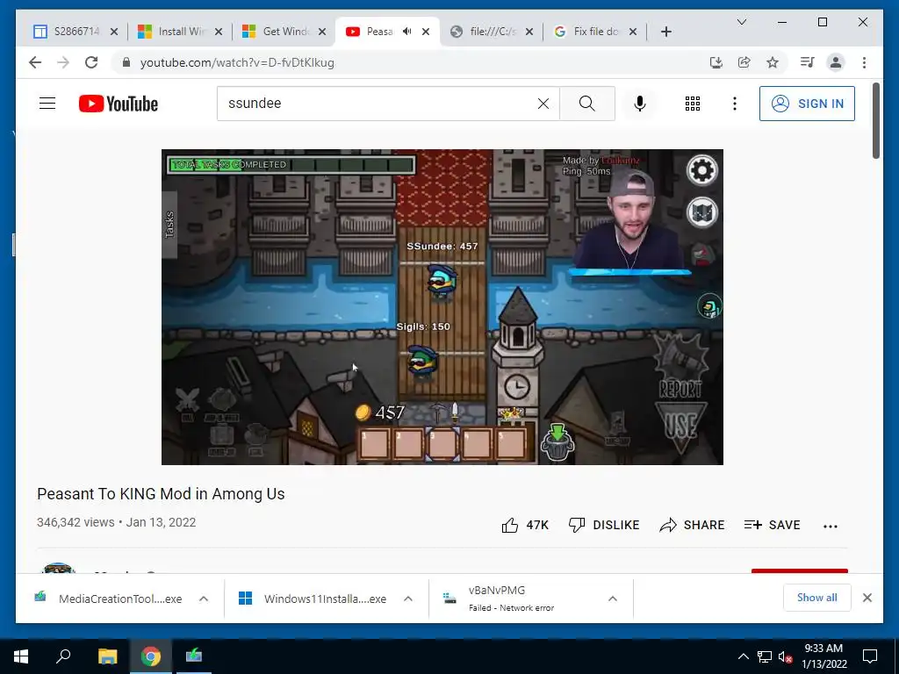899x674 pixels.
Task: Click the Chrome taskbar icon
Action: coord(151,656)
